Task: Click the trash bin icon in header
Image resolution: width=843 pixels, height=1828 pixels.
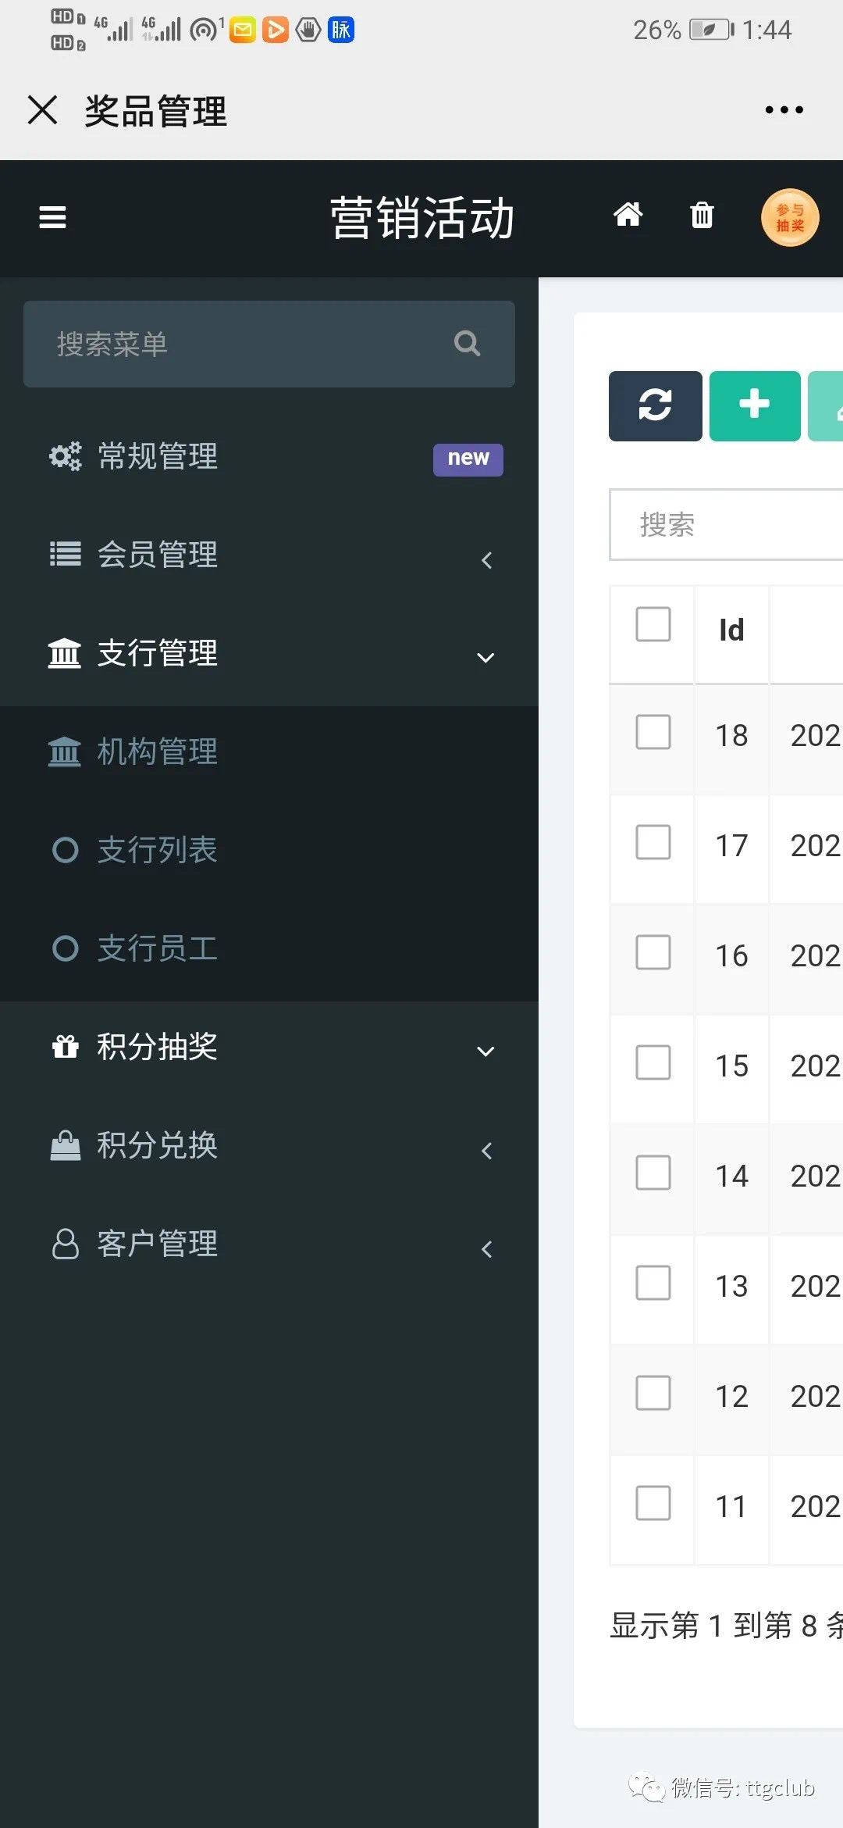Action: [x=702, y=214]
